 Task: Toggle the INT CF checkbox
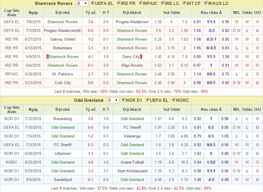[x=184, y=3]
